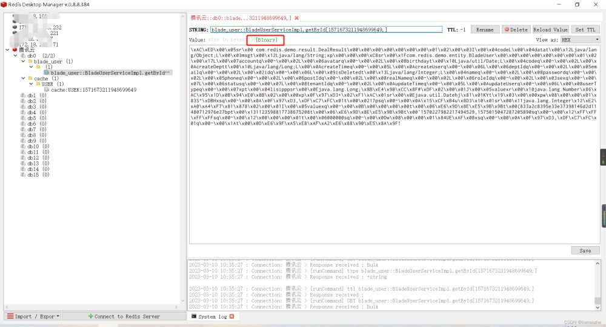Click the folder icon of blade_user namespace

coord(30,61)
